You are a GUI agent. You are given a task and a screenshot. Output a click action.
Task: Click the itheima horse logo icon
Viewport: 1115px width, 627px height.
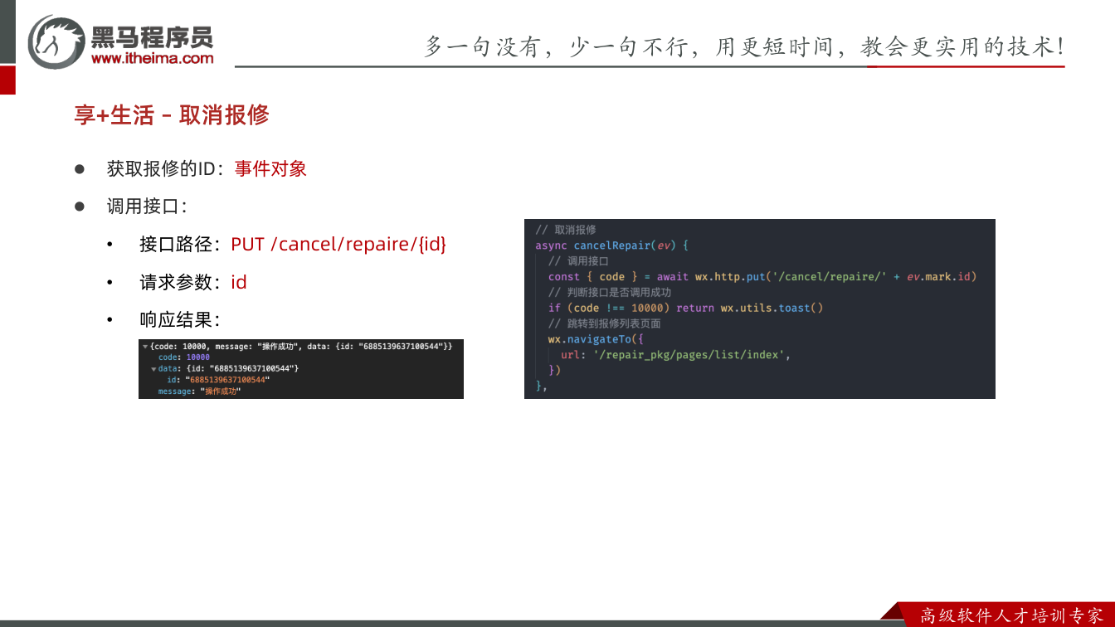pyautogui.click(x=56, y=42)
